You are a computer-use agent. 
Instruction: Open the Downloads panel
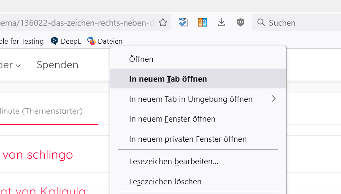click(x=222, y=23)
